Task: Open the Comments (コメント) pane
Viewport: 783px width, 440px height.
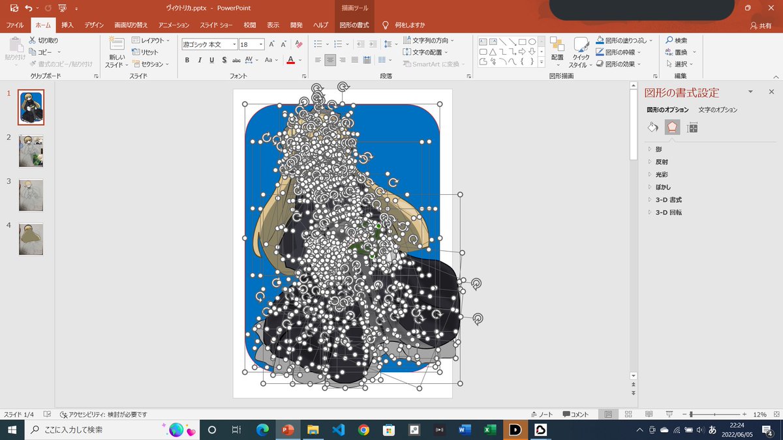Action: click(x=576, y=415)
